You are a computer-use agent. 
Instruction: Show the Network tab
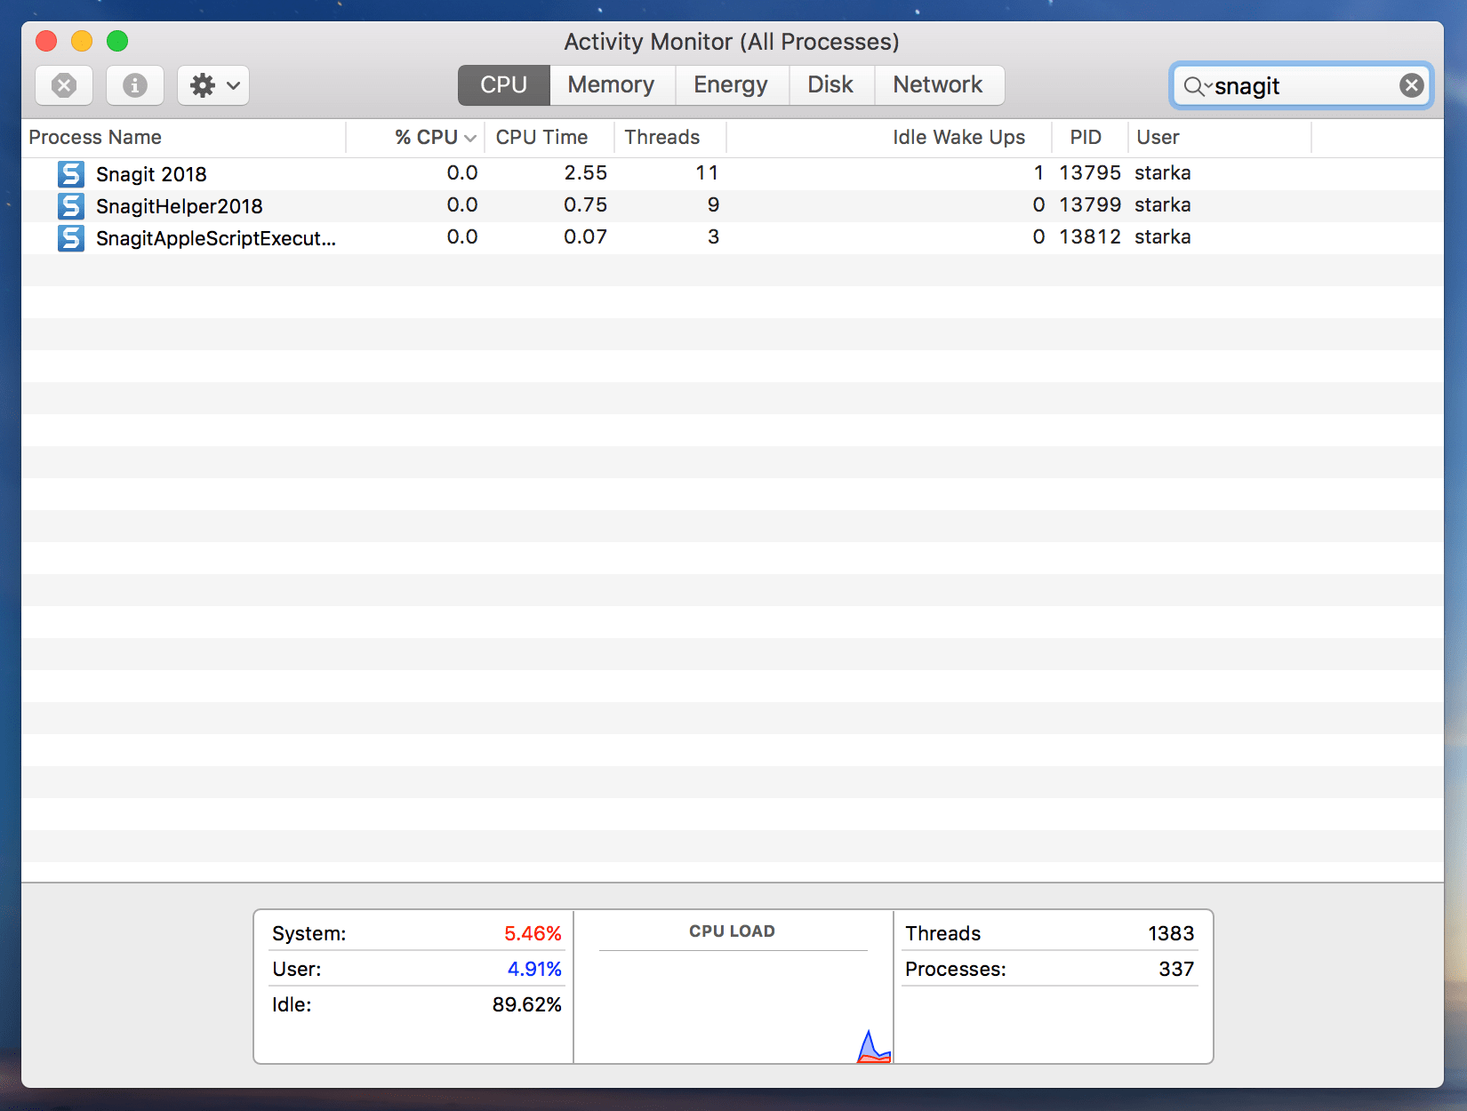coord(937,85)
